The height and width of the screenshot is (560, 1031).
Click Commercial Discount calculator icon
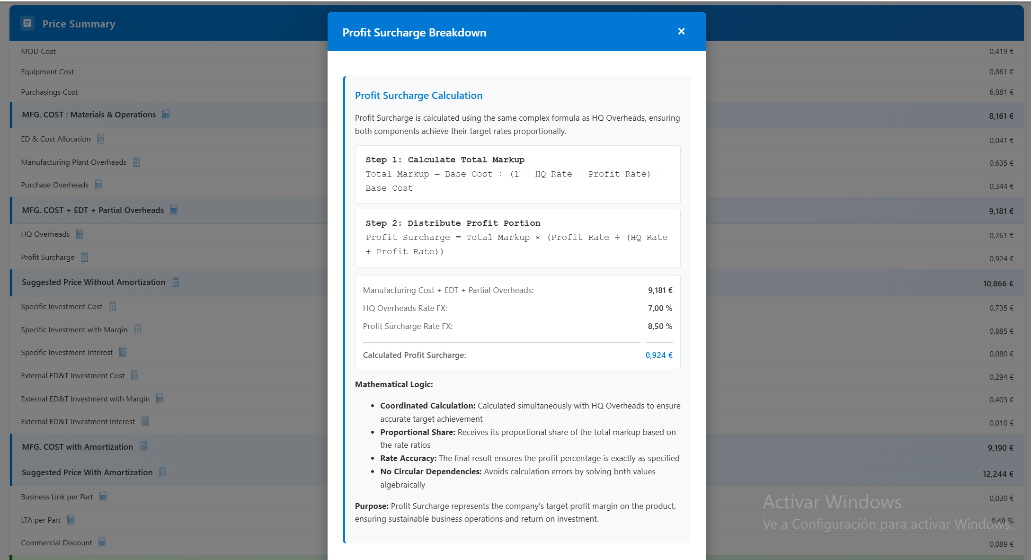102,542
